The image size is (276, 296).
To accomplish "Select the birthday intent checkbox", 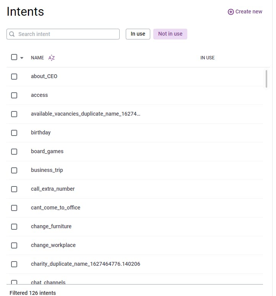I will [14, 133].
